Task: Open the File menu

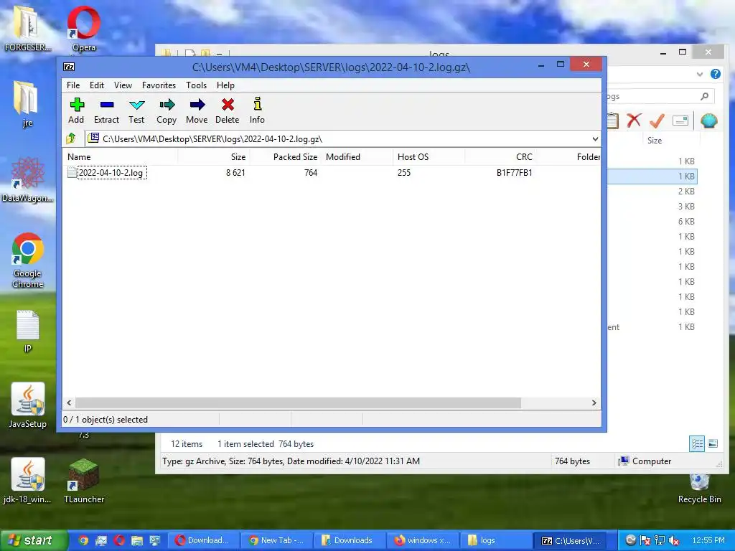Action: click(73, 85)
